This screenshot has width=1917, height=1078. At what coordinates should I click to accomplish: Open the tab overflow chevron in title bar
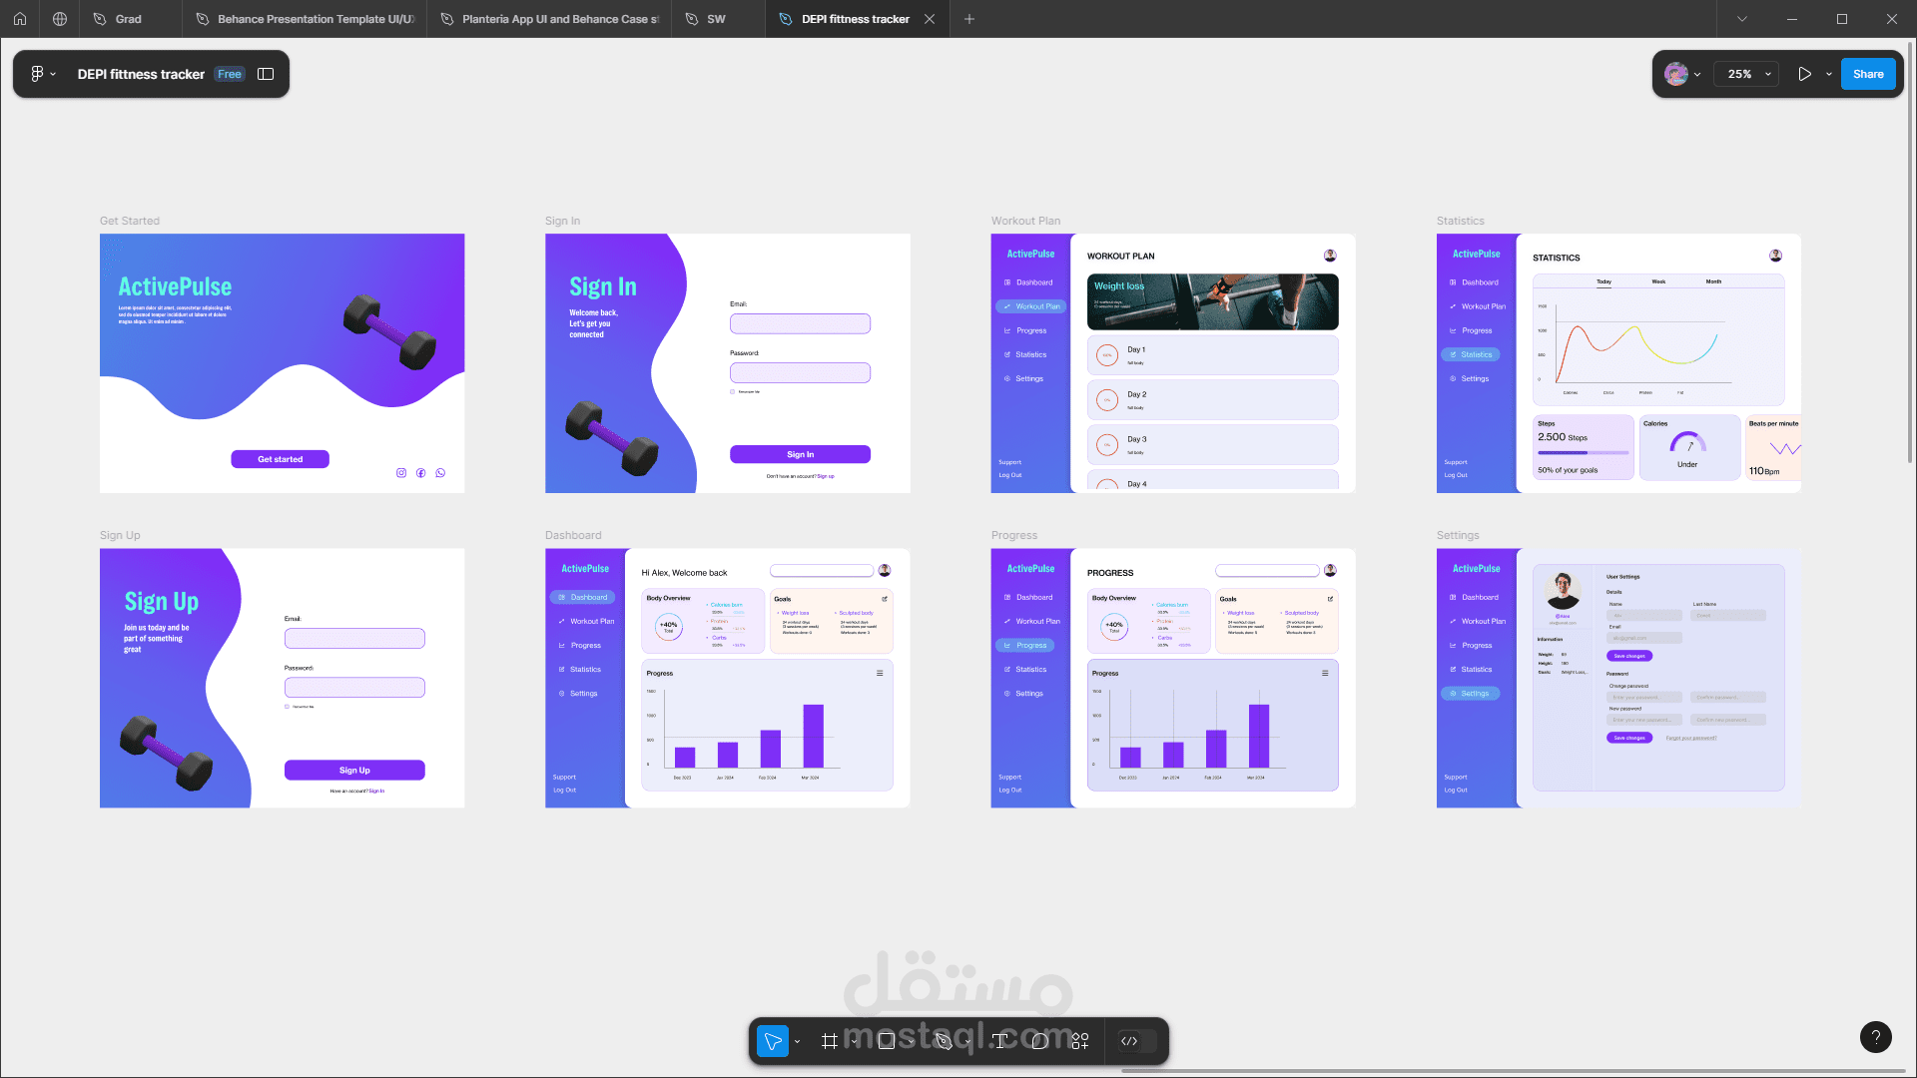pos(1742,19)
